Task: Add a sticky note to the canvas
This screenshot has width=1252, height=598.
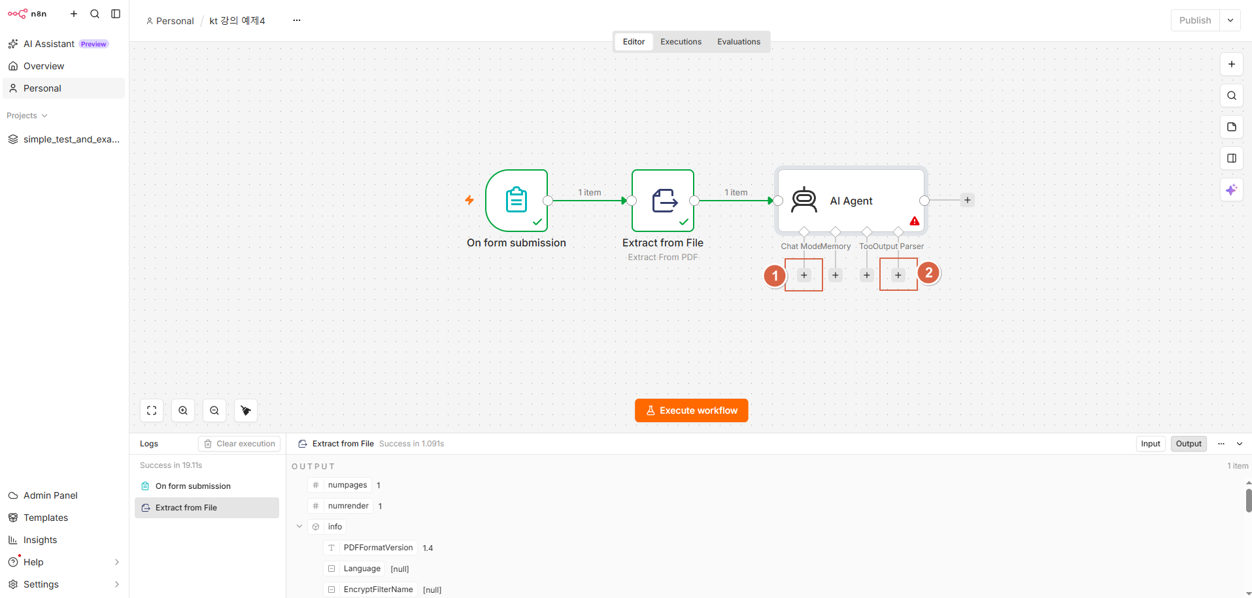Action: point(1232,127)
